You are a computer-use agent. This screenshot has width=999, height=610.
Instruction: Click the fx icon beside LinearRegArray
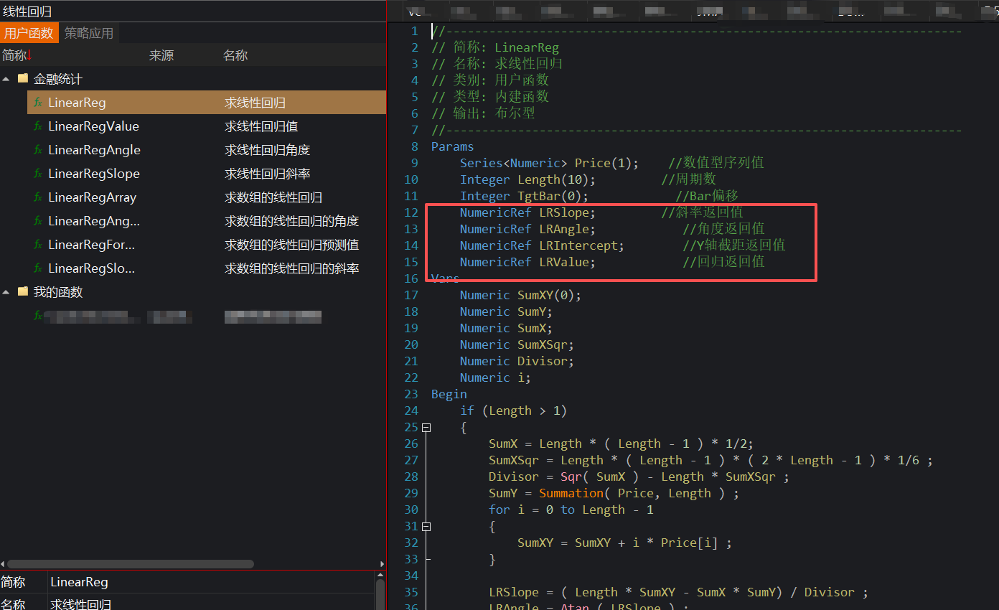coord(38,197)
